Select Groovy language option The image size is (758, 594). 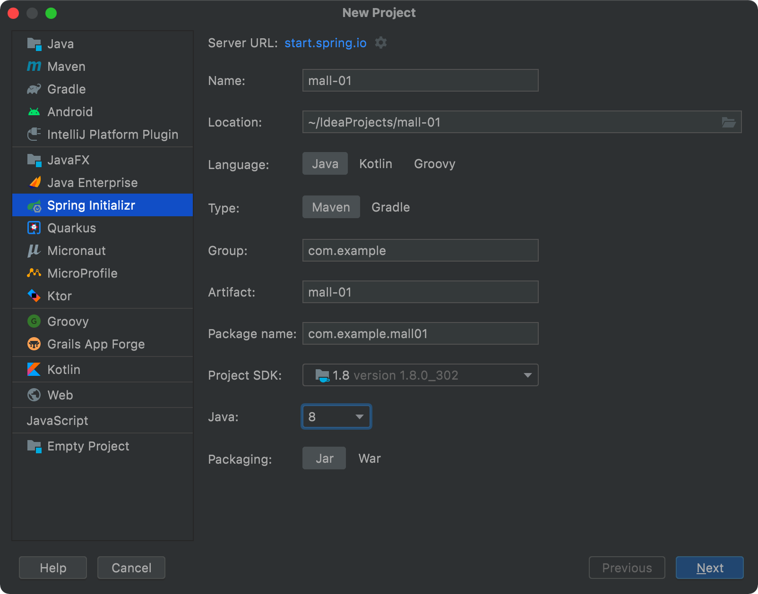[x=435, y=163]
